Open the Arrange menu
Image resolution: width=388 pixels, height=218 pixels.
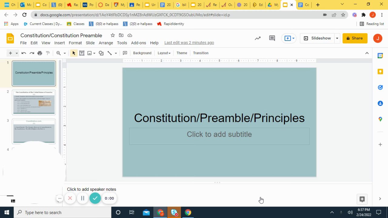click(106, 43)
